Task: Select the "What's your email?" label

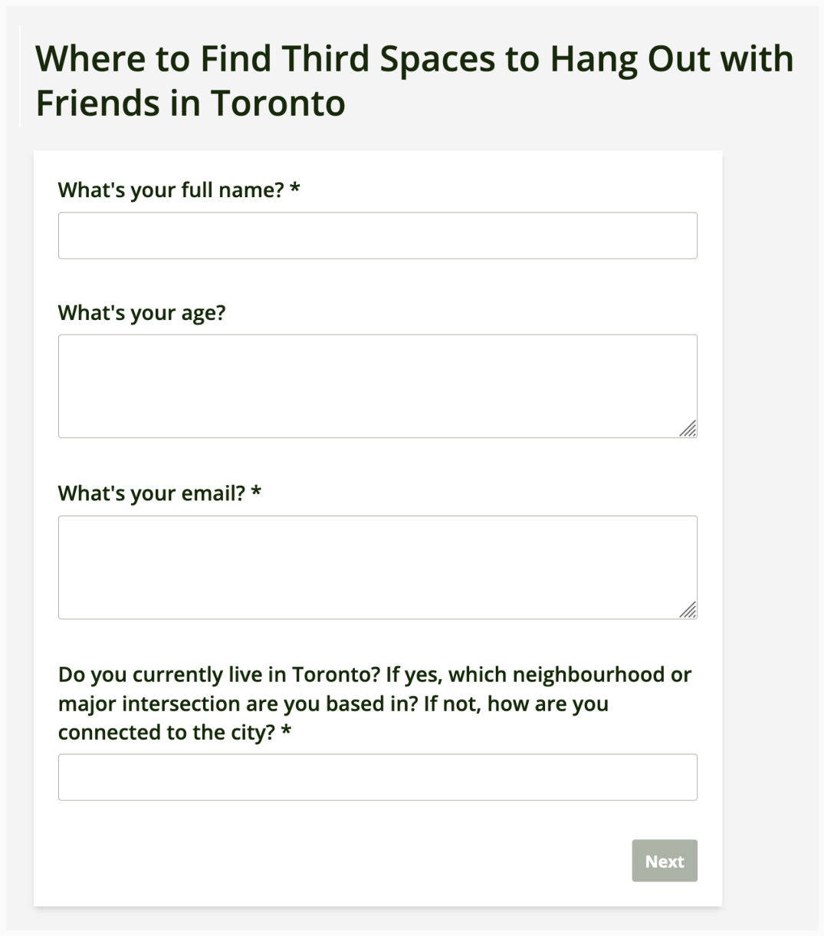Action: 151,493
